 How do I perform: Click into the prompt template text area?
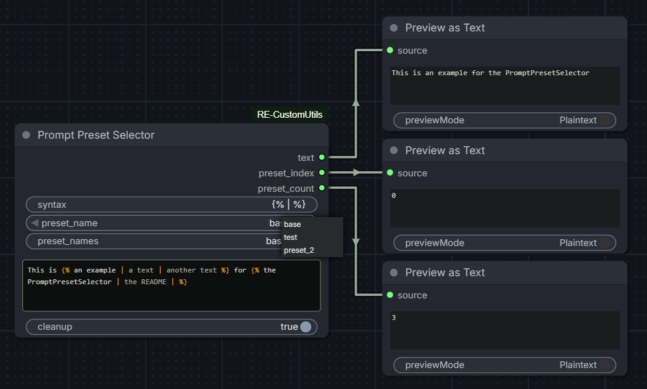(x=172, y=285)
